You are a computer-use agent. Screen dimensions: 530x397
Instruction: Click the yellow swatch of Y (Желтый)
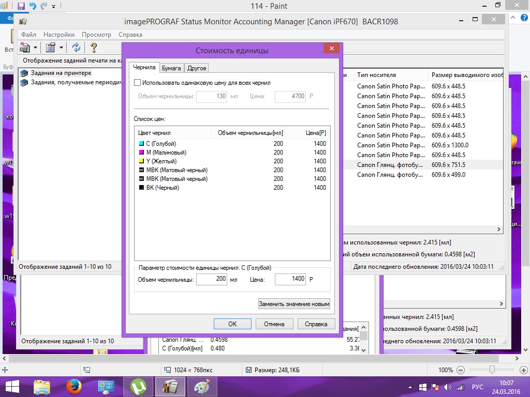pos(142,161)
